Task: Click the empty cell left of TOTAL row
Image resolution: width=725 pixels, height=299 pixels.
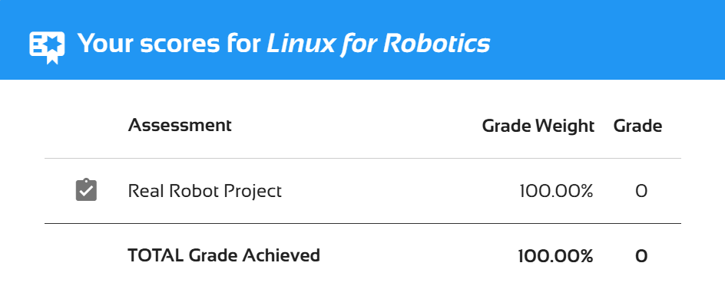Action: click(x=86, y=255)
